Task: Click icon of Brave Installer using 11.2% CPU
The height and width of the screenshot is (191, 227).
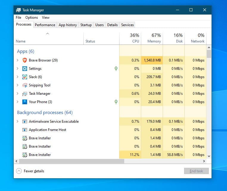Action: tap(25, 155)
